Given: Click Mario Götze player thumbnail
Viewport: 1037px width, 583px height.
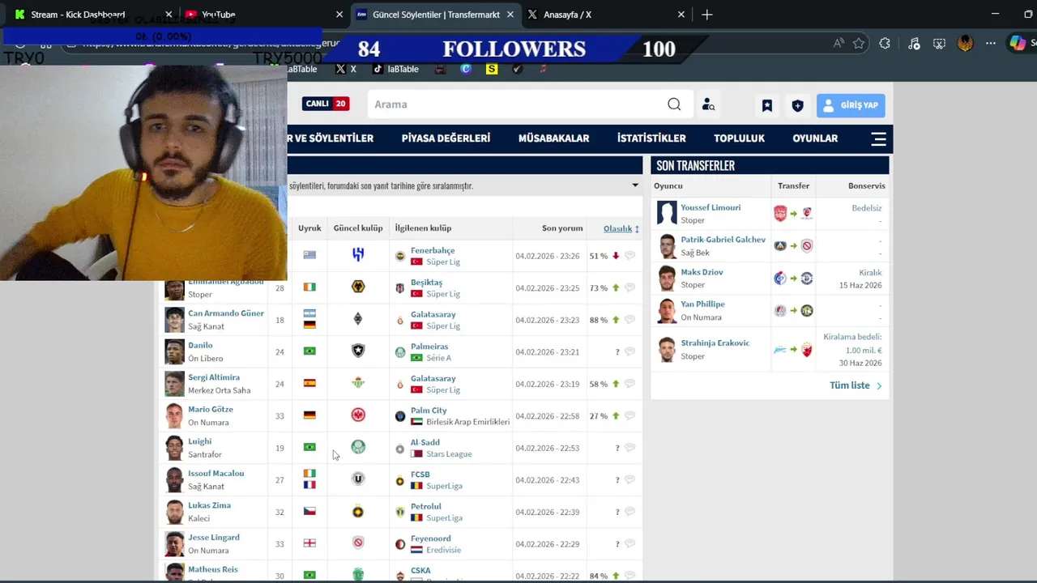Looking at the screenshot, I should coord(174,415).
